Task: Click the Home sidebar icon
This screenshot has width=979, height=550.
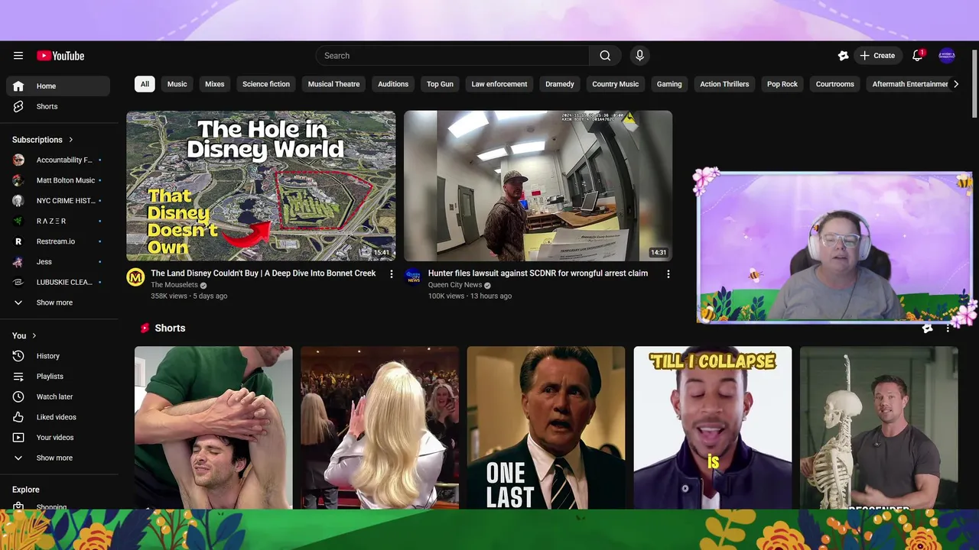Action: [18, 86]
